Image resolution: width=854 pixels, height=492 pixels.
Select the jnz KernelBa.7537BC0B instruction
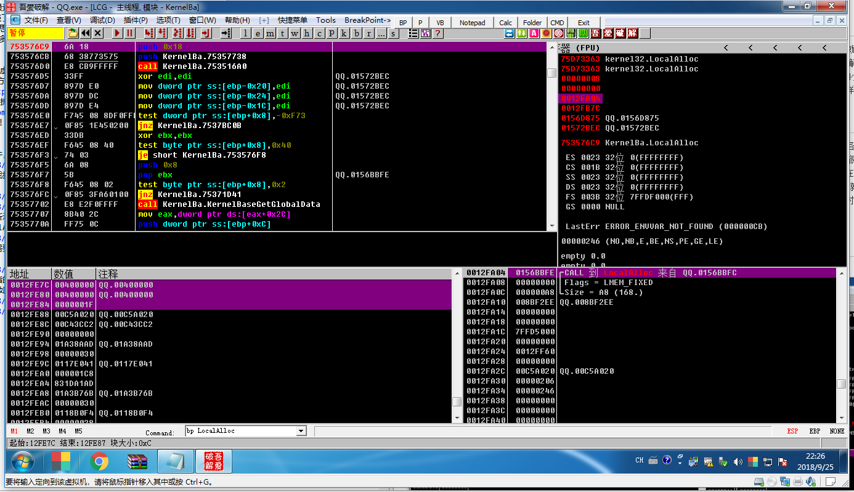click(190, 126)
